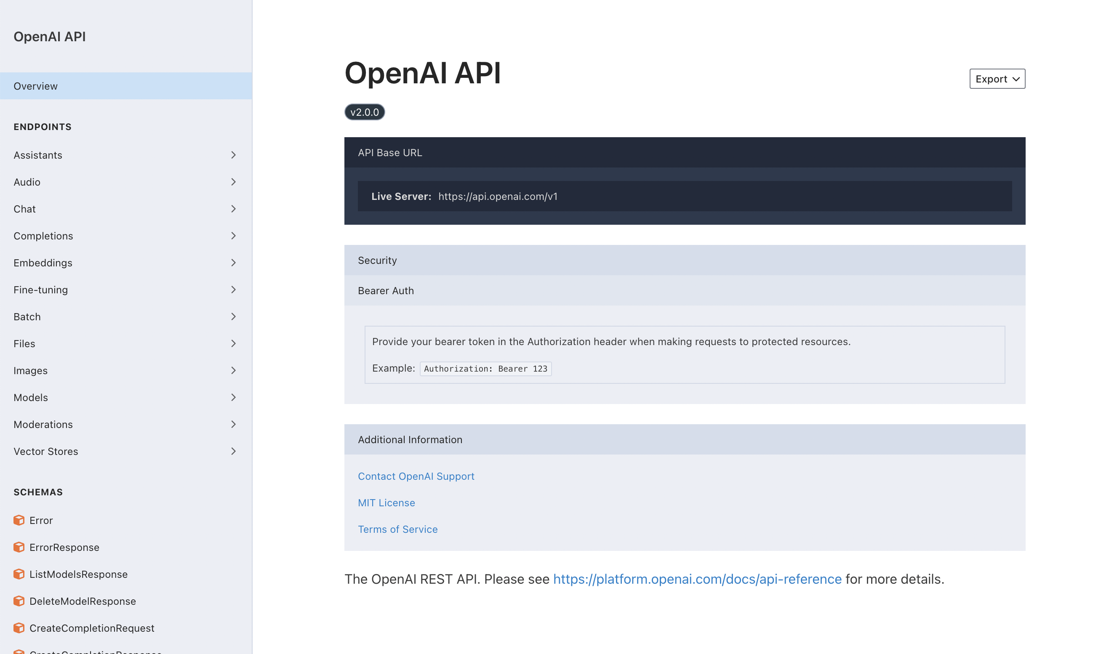Click the Error schema cube icon

coord(19,520)
